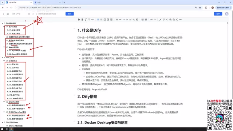Screen dimensions: 233x131
Task: Select the pencil edit mode icon
Action: 160,20
